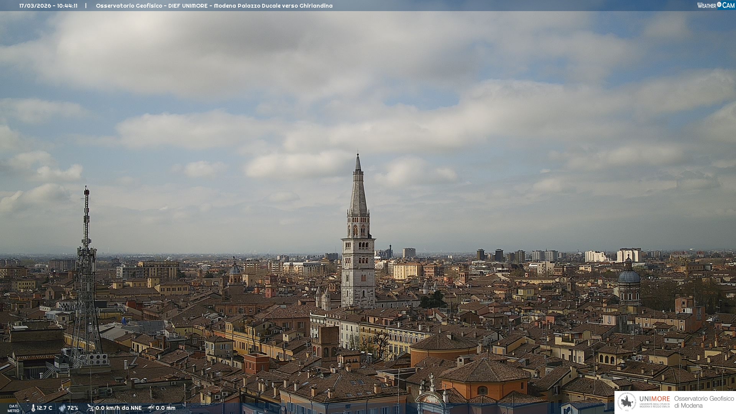Click the vertical separator in the title bar
Image resolution: width=736 pixels, height=414 pixels.
coord(86,6)
